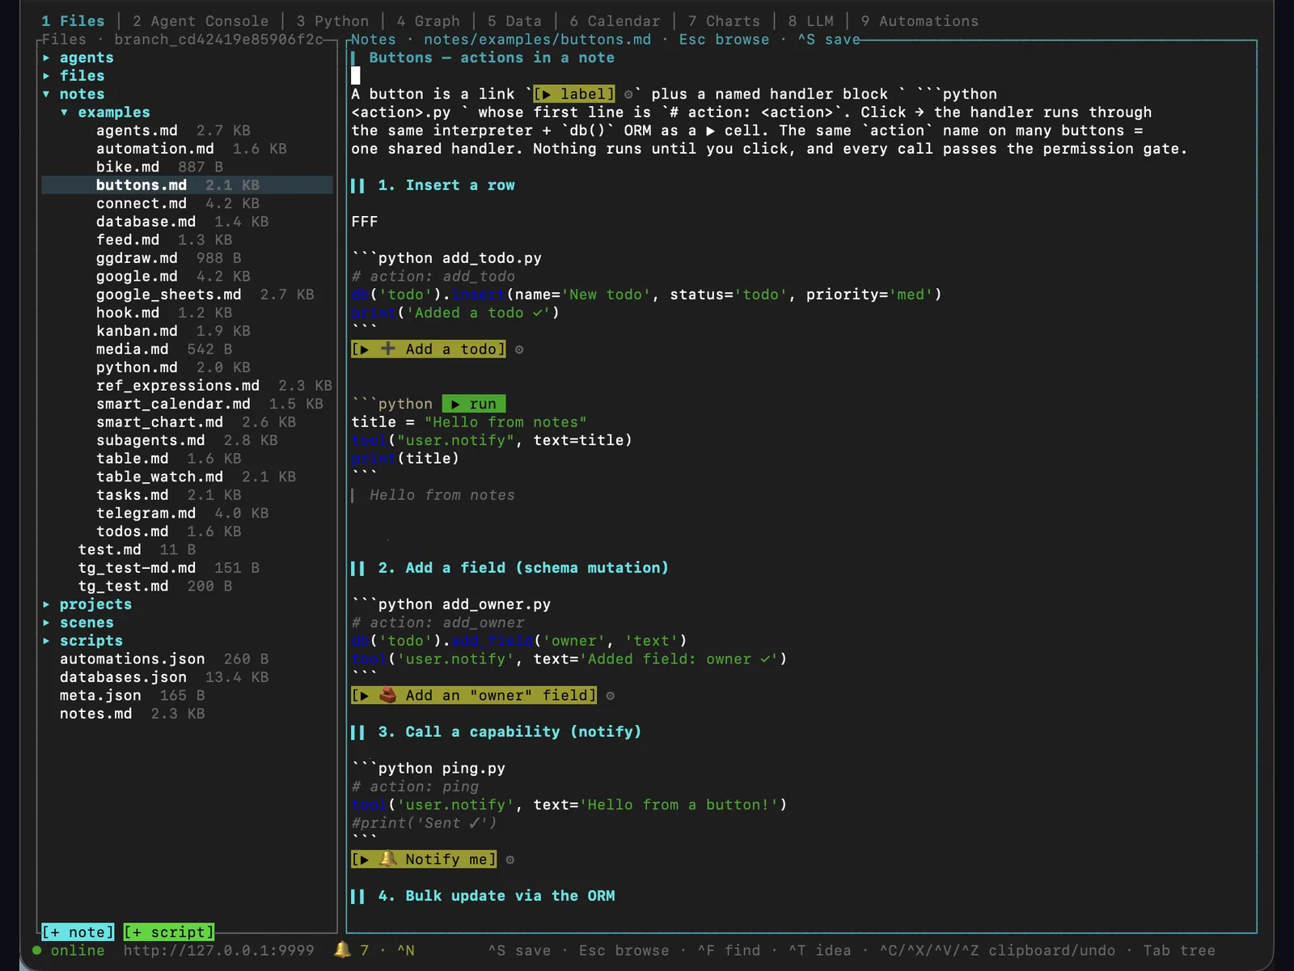Open databases.json file

tap(123, 677)
